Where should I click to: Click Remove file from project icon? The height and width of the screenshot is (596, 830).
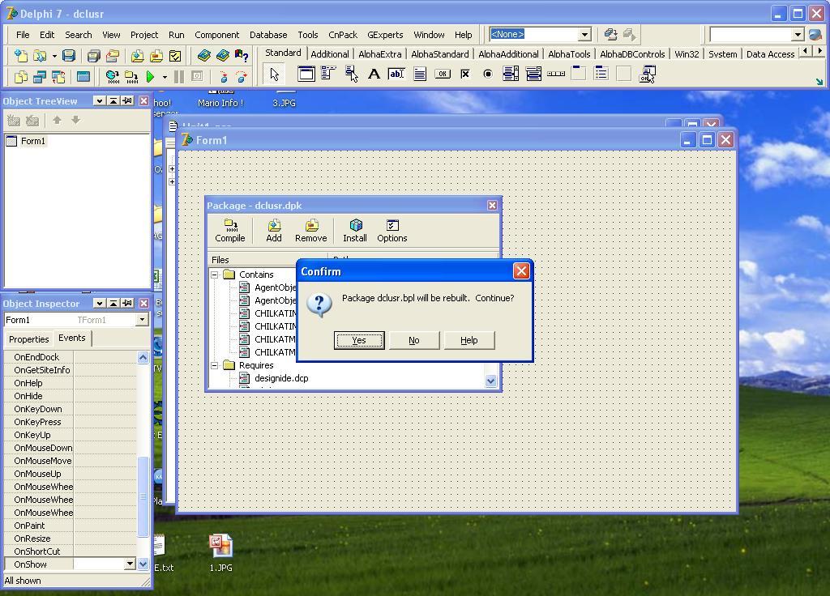pyautogui.click(x=156, y=56)
